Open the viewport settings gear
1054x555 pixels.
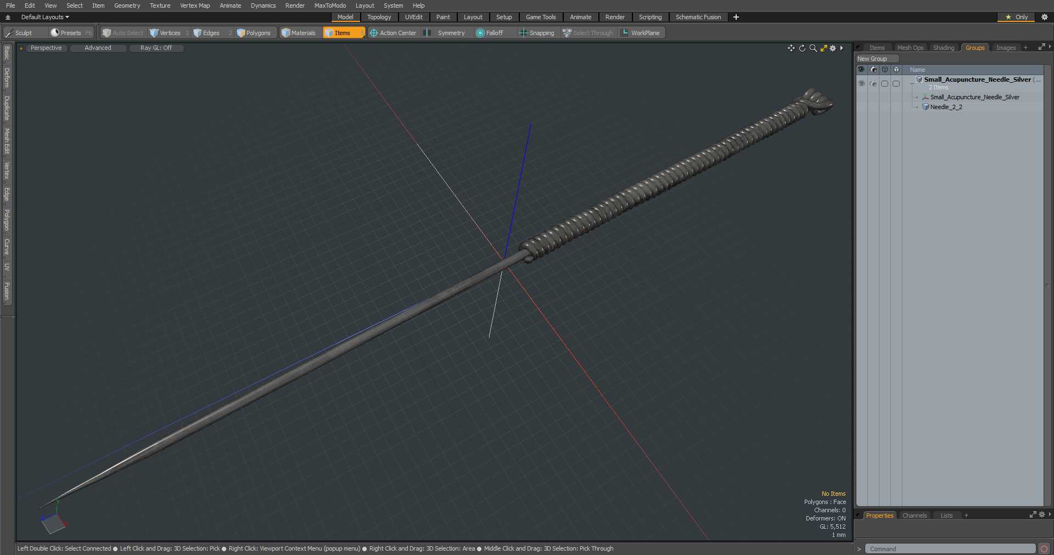pos(833,48)
